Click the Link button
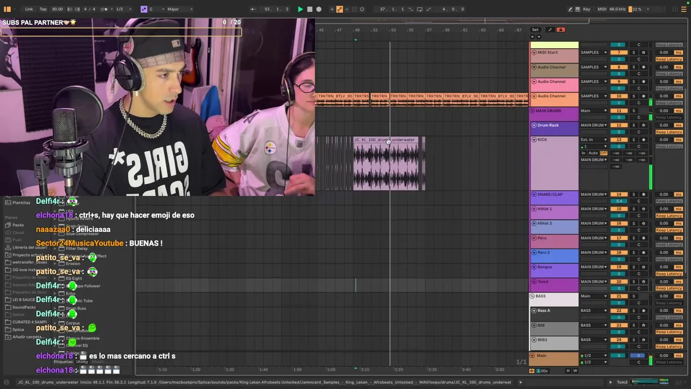The height and width of the screenshot is (389, 691). pos(29,9)
